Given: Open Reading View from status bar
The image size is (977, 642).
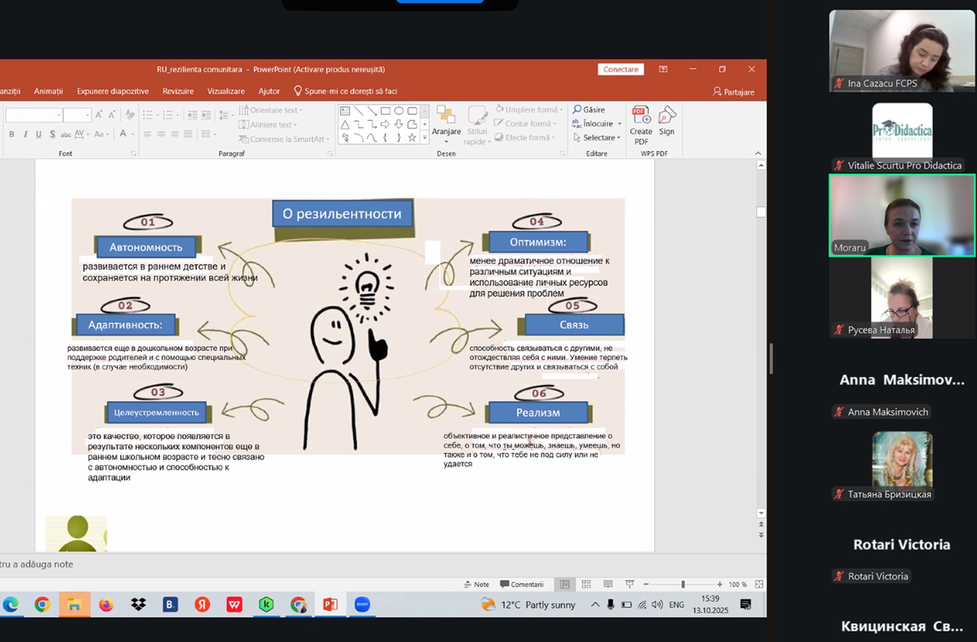Looking at the screenshot, I should [608, 585].
